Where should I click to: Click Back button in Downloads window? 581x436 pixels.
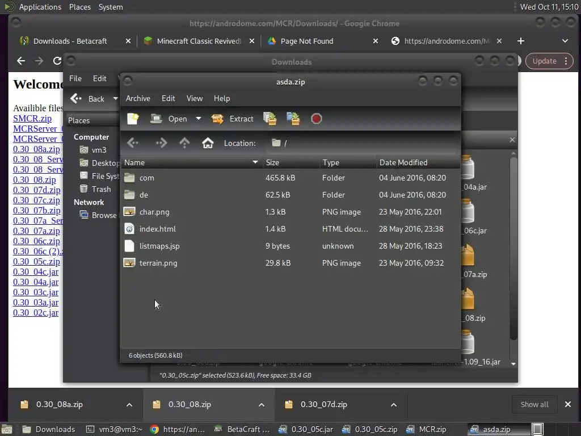tap(87, 99)
